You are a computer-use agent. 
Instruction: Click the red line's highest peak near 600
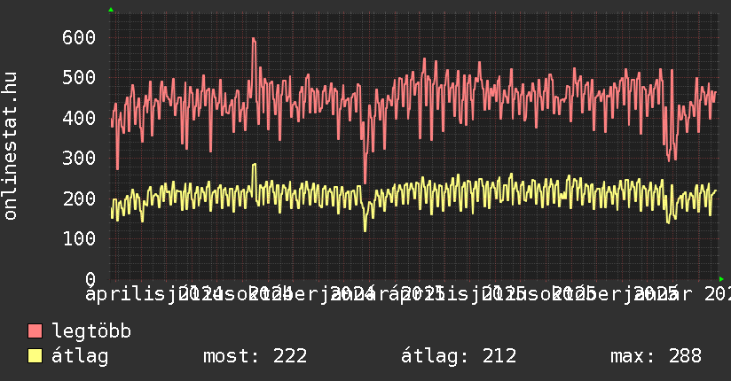click(254, 38)
